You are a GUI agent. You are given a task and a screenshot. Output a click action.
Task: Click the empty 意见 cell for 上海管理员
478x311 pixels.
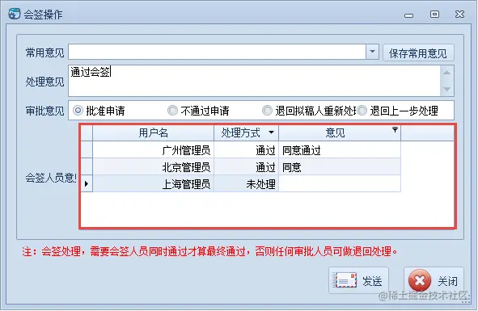point(340,183)
